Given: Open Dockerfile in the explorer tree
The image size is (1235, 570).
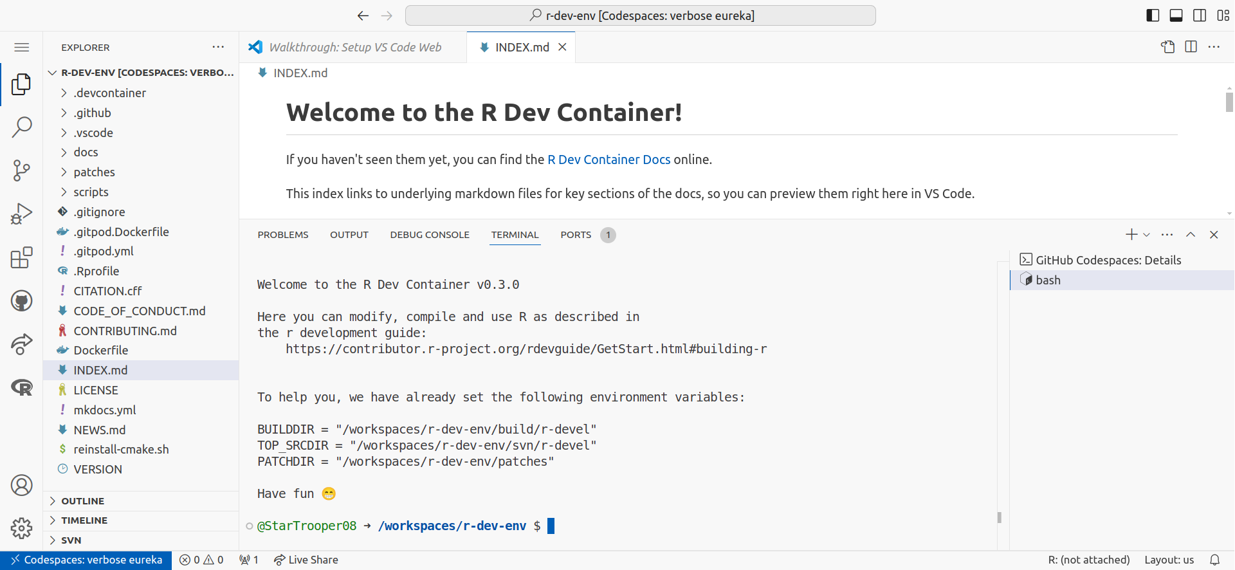Looking at the screenshot, I should tap(100, 351).
